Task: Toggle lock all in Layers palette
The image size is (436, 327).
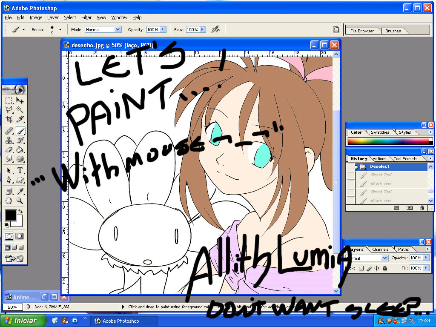Action: 384,268
